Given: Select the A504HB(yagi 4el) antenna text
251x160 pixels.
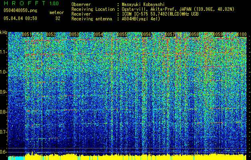Looking at the screenshot, I should pos(141,19).
